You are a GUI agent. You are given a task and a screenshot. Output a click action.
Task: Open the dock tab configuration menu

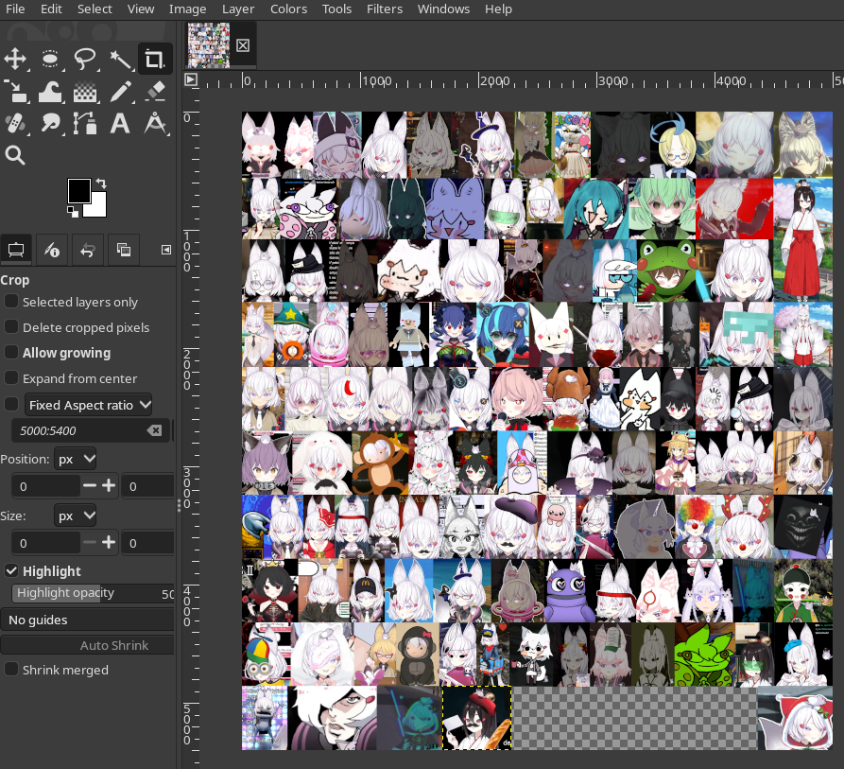[166, 250]
